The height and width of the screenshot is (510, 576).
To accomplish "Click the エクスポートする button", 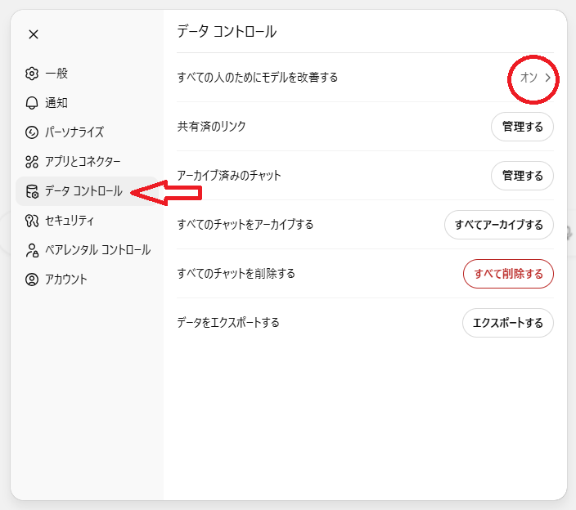I will (x=507, y=323).
